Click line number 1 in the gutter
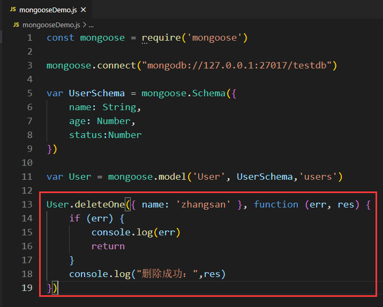This screenshot has width=383, height=307. click(x=30, y=38)
